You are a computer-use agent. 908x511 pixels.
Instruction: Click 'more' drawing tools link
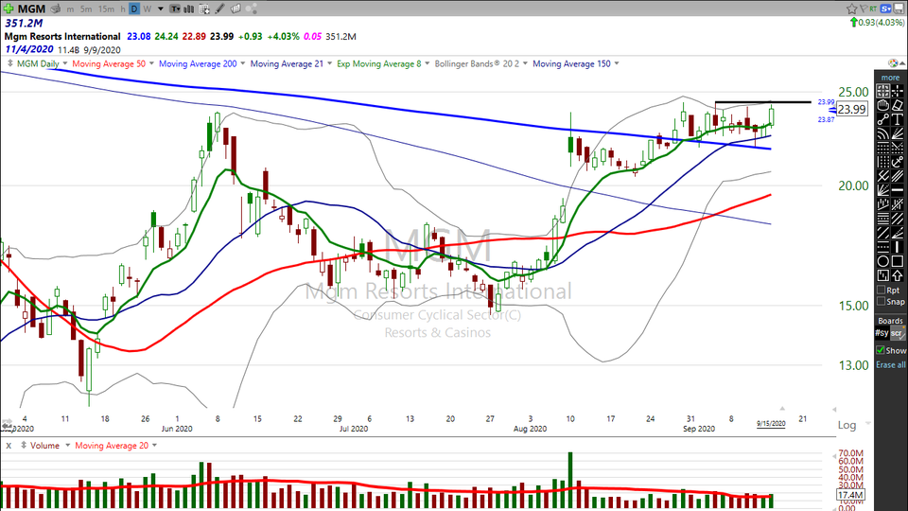coord(891,78)
